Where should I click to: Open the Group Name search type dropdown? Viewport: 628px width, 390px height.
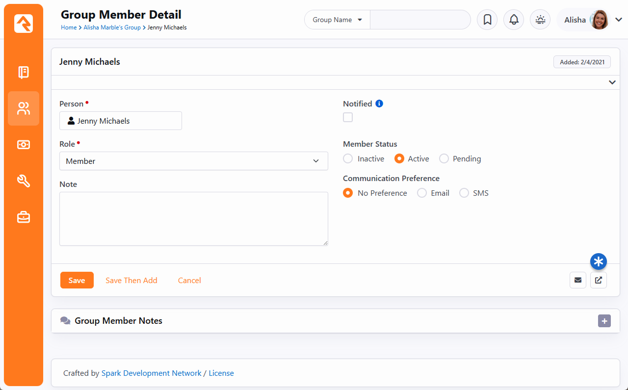[x=337, y=20]
